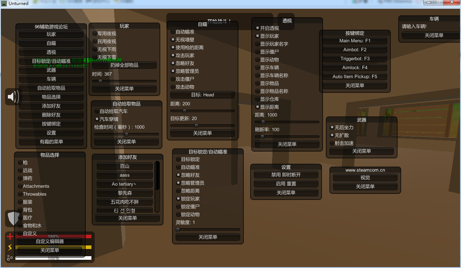The image size is (461, 268).
Task: Close the 车辆 panel menu
Action: tap(432, 35)
